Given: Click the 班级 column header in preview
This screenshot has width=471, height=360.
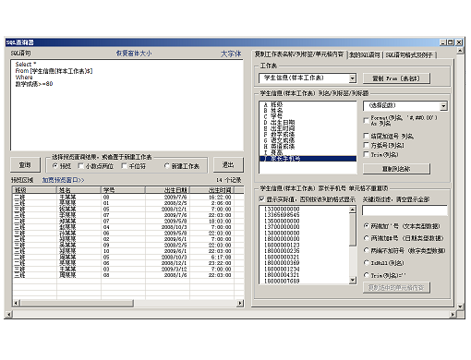Looking at the screenshot, I should [35, 190].
